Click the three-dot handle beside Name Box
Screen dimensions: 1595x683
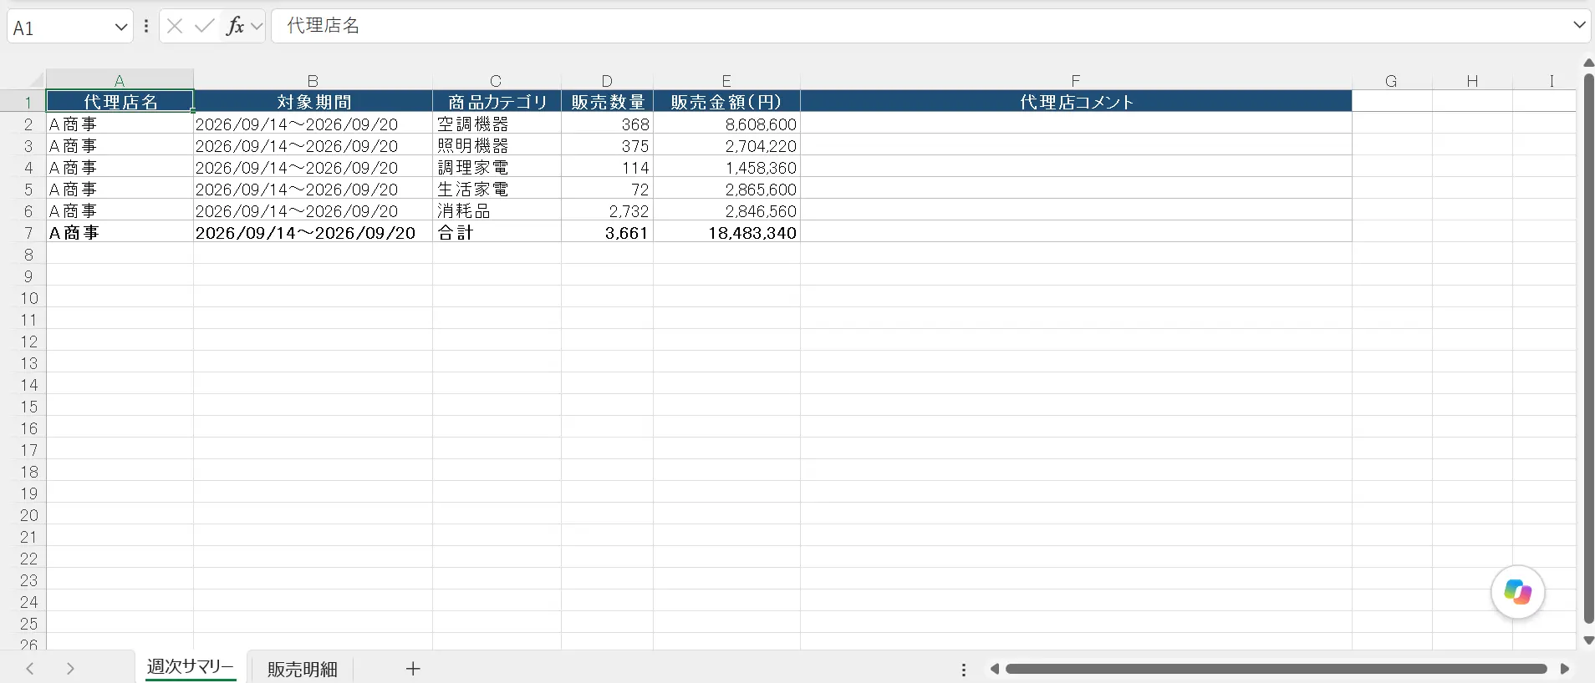[x=146, y=27]
